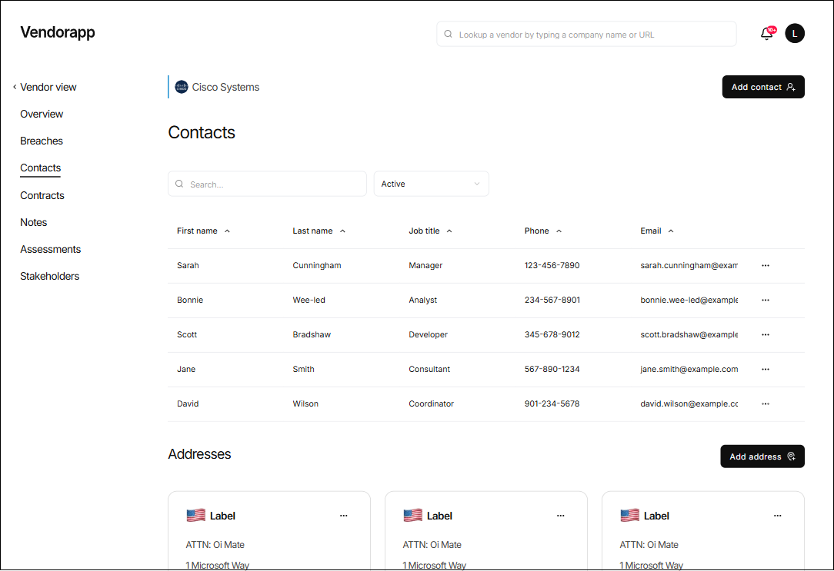Click phone number 234-567-8901

(x=552, y=300)
